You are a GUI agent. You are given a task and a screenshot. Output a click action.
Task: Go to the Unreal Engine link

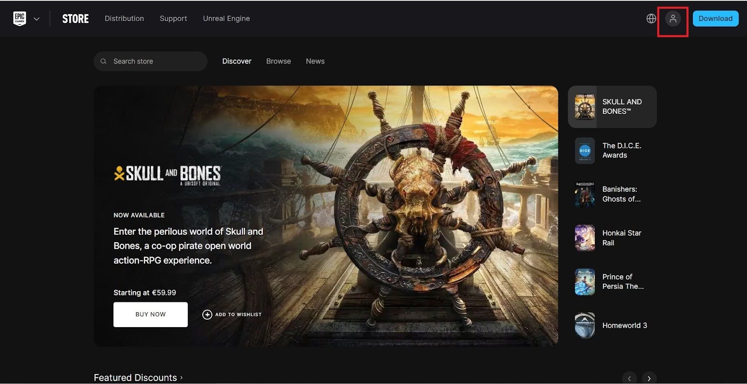[x=226, y=19]
